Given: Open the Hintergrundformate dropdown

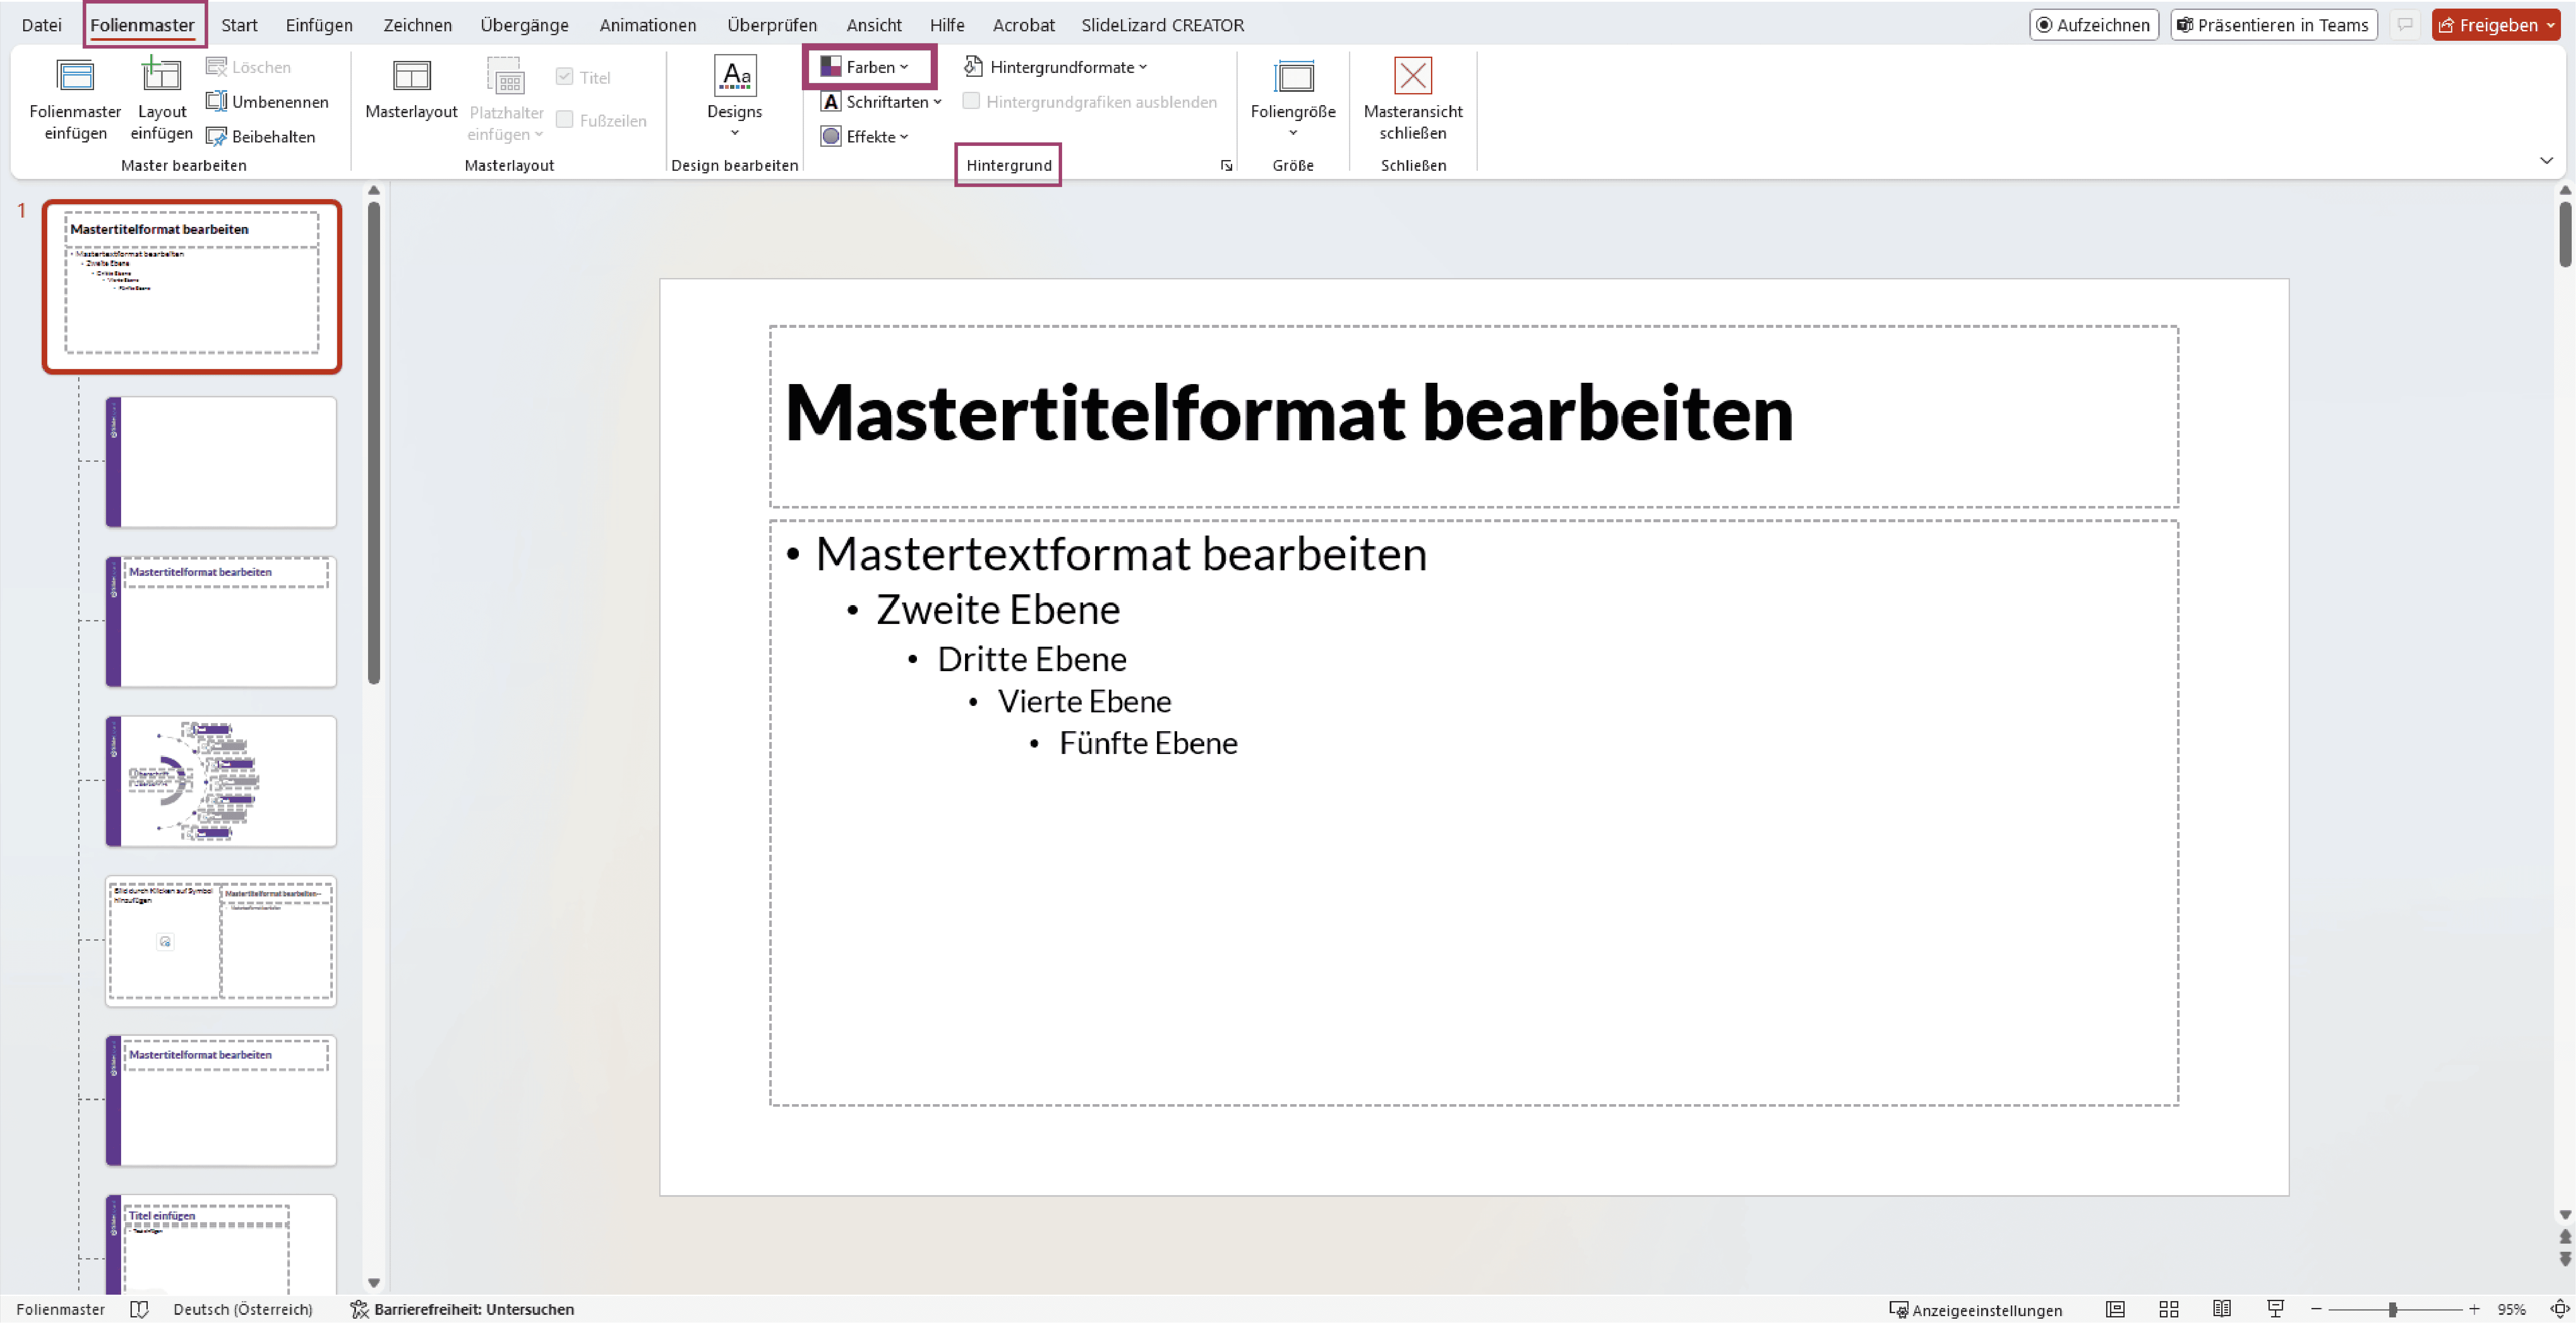Looking at the screenshot, I should [x=1056, y=67].
